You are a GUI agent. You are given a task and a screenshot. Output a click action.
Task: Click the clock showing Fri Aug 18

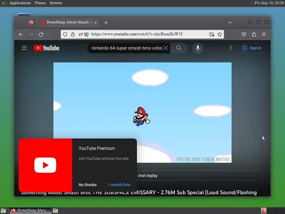point(269,3)
